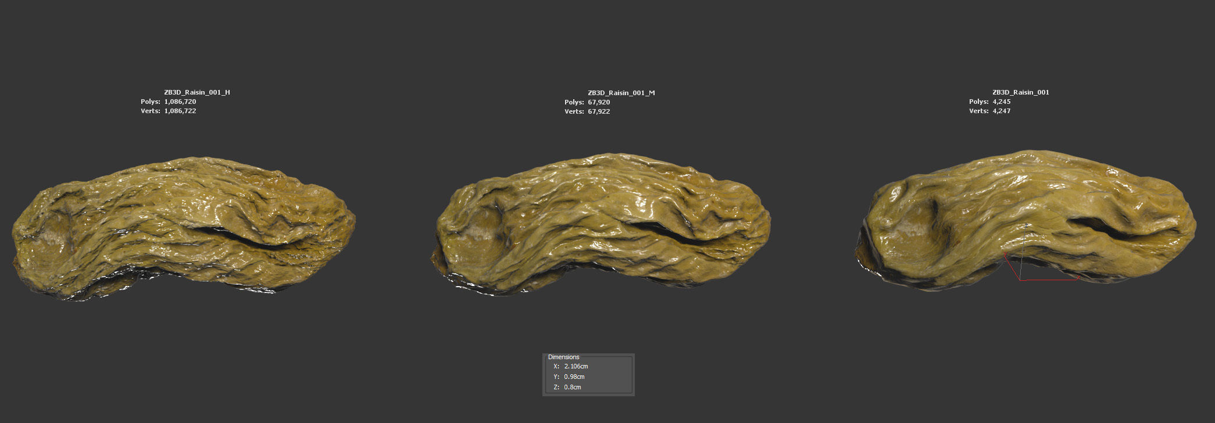Click the ZB3D_Raisin_001 label on the right
The height and width of the screenshot is (423, 1215).
(x=1021, y=92)
